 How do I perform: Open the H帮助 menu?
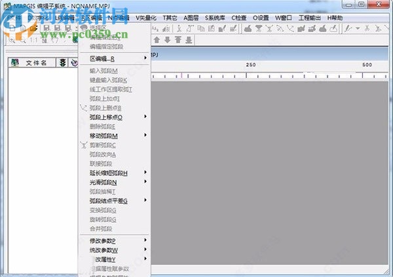pyautogui.click(x=335, y=18)
